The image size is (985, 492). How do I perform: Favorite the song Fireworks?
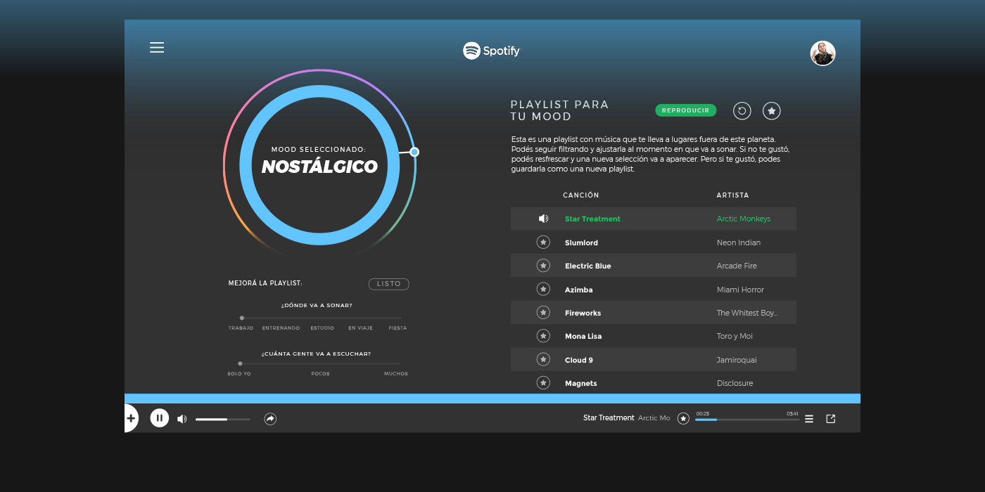tap(543, 312)
